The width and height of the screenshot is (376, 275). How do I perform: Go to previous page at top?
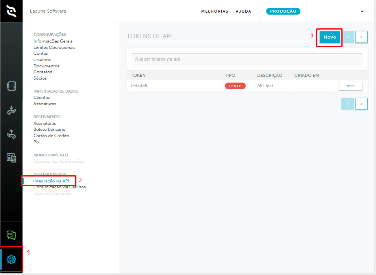(x=348, y=37)
